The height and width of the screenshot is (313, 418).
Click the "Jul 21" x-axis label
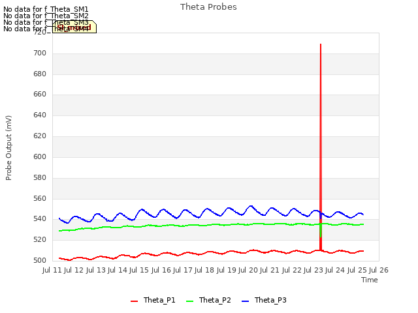coord(270,270)
